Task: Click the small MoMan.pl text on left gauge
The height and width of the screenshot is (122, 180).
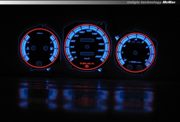Action: (40, 33)
